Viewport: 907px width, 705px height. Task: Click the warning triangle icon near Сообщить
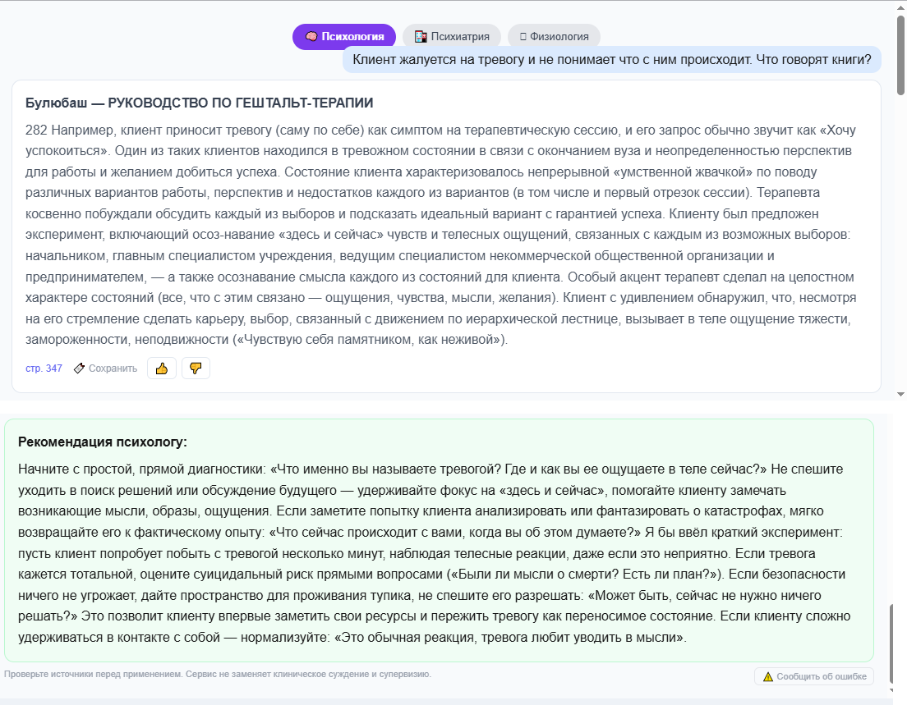767,676
